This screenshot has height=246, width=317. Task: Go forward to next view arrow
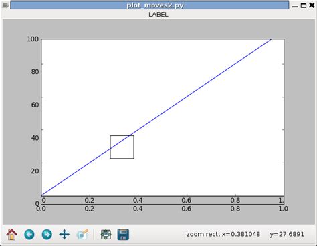tap(47, 235)
